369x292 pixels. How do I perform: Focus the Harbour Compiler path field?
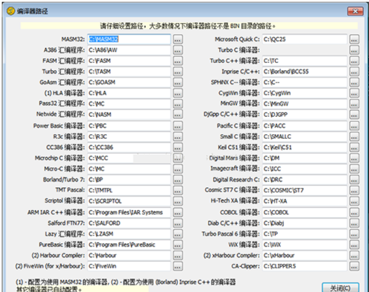(x=129, y=255)
